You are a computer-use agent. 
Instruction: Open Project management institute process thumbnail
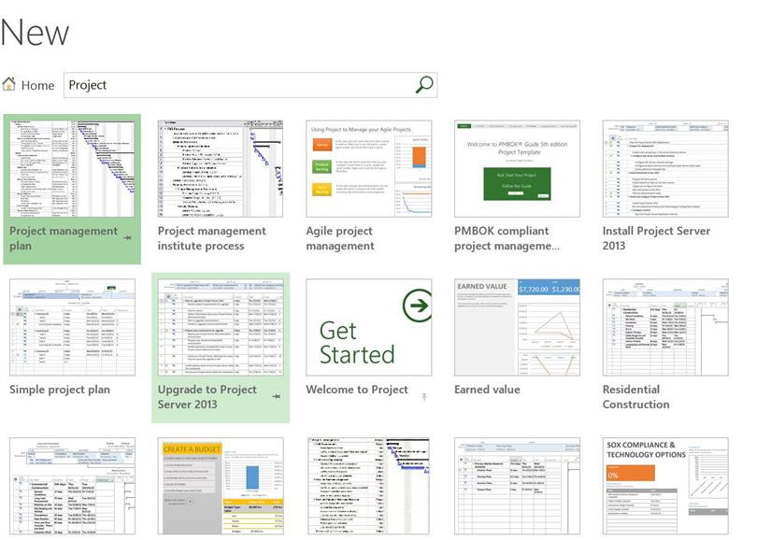[x=221, y=169]
